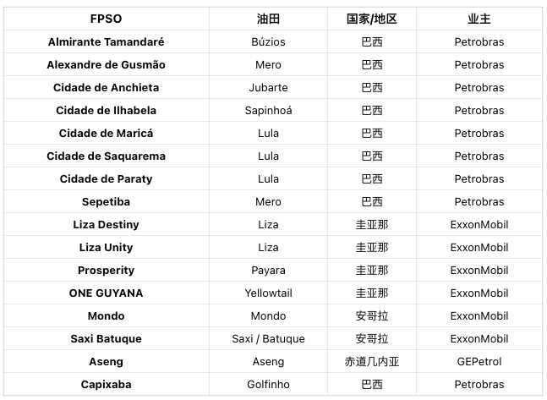Click the Sapinhoá cell
The height and width of the screenshot is (400, 547).
pos(268,111)
